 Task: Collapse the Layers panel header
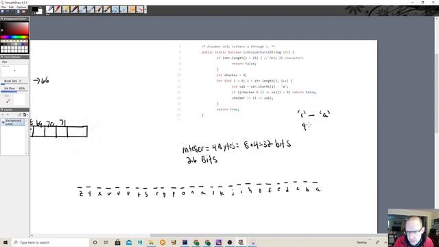click(x=14, y=110)
